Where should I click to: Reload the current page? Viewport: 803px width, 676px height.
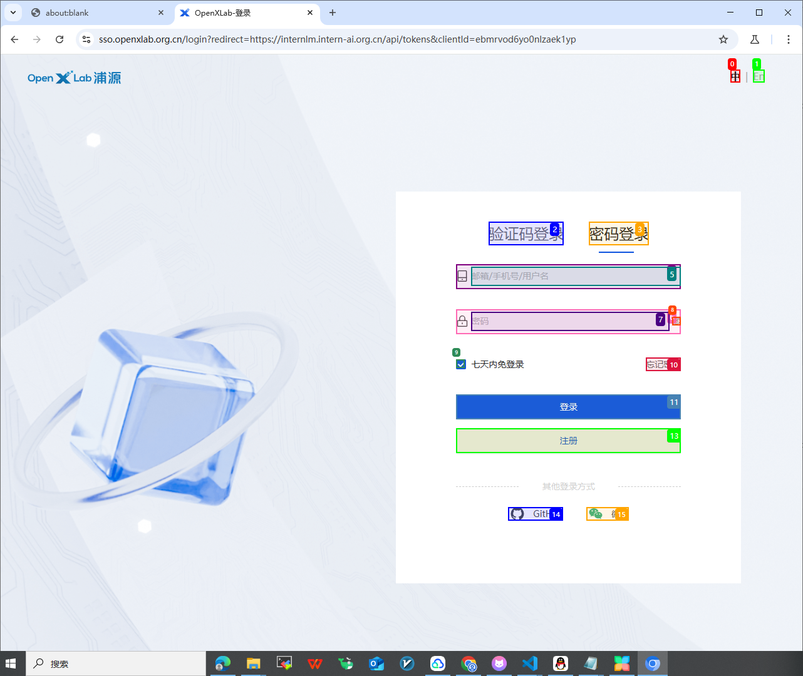point(60,39)
